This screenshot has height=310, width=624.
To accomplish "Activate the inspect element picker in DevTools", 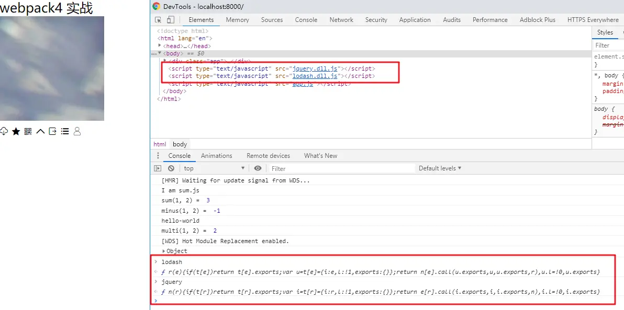I will coord(159,20).
